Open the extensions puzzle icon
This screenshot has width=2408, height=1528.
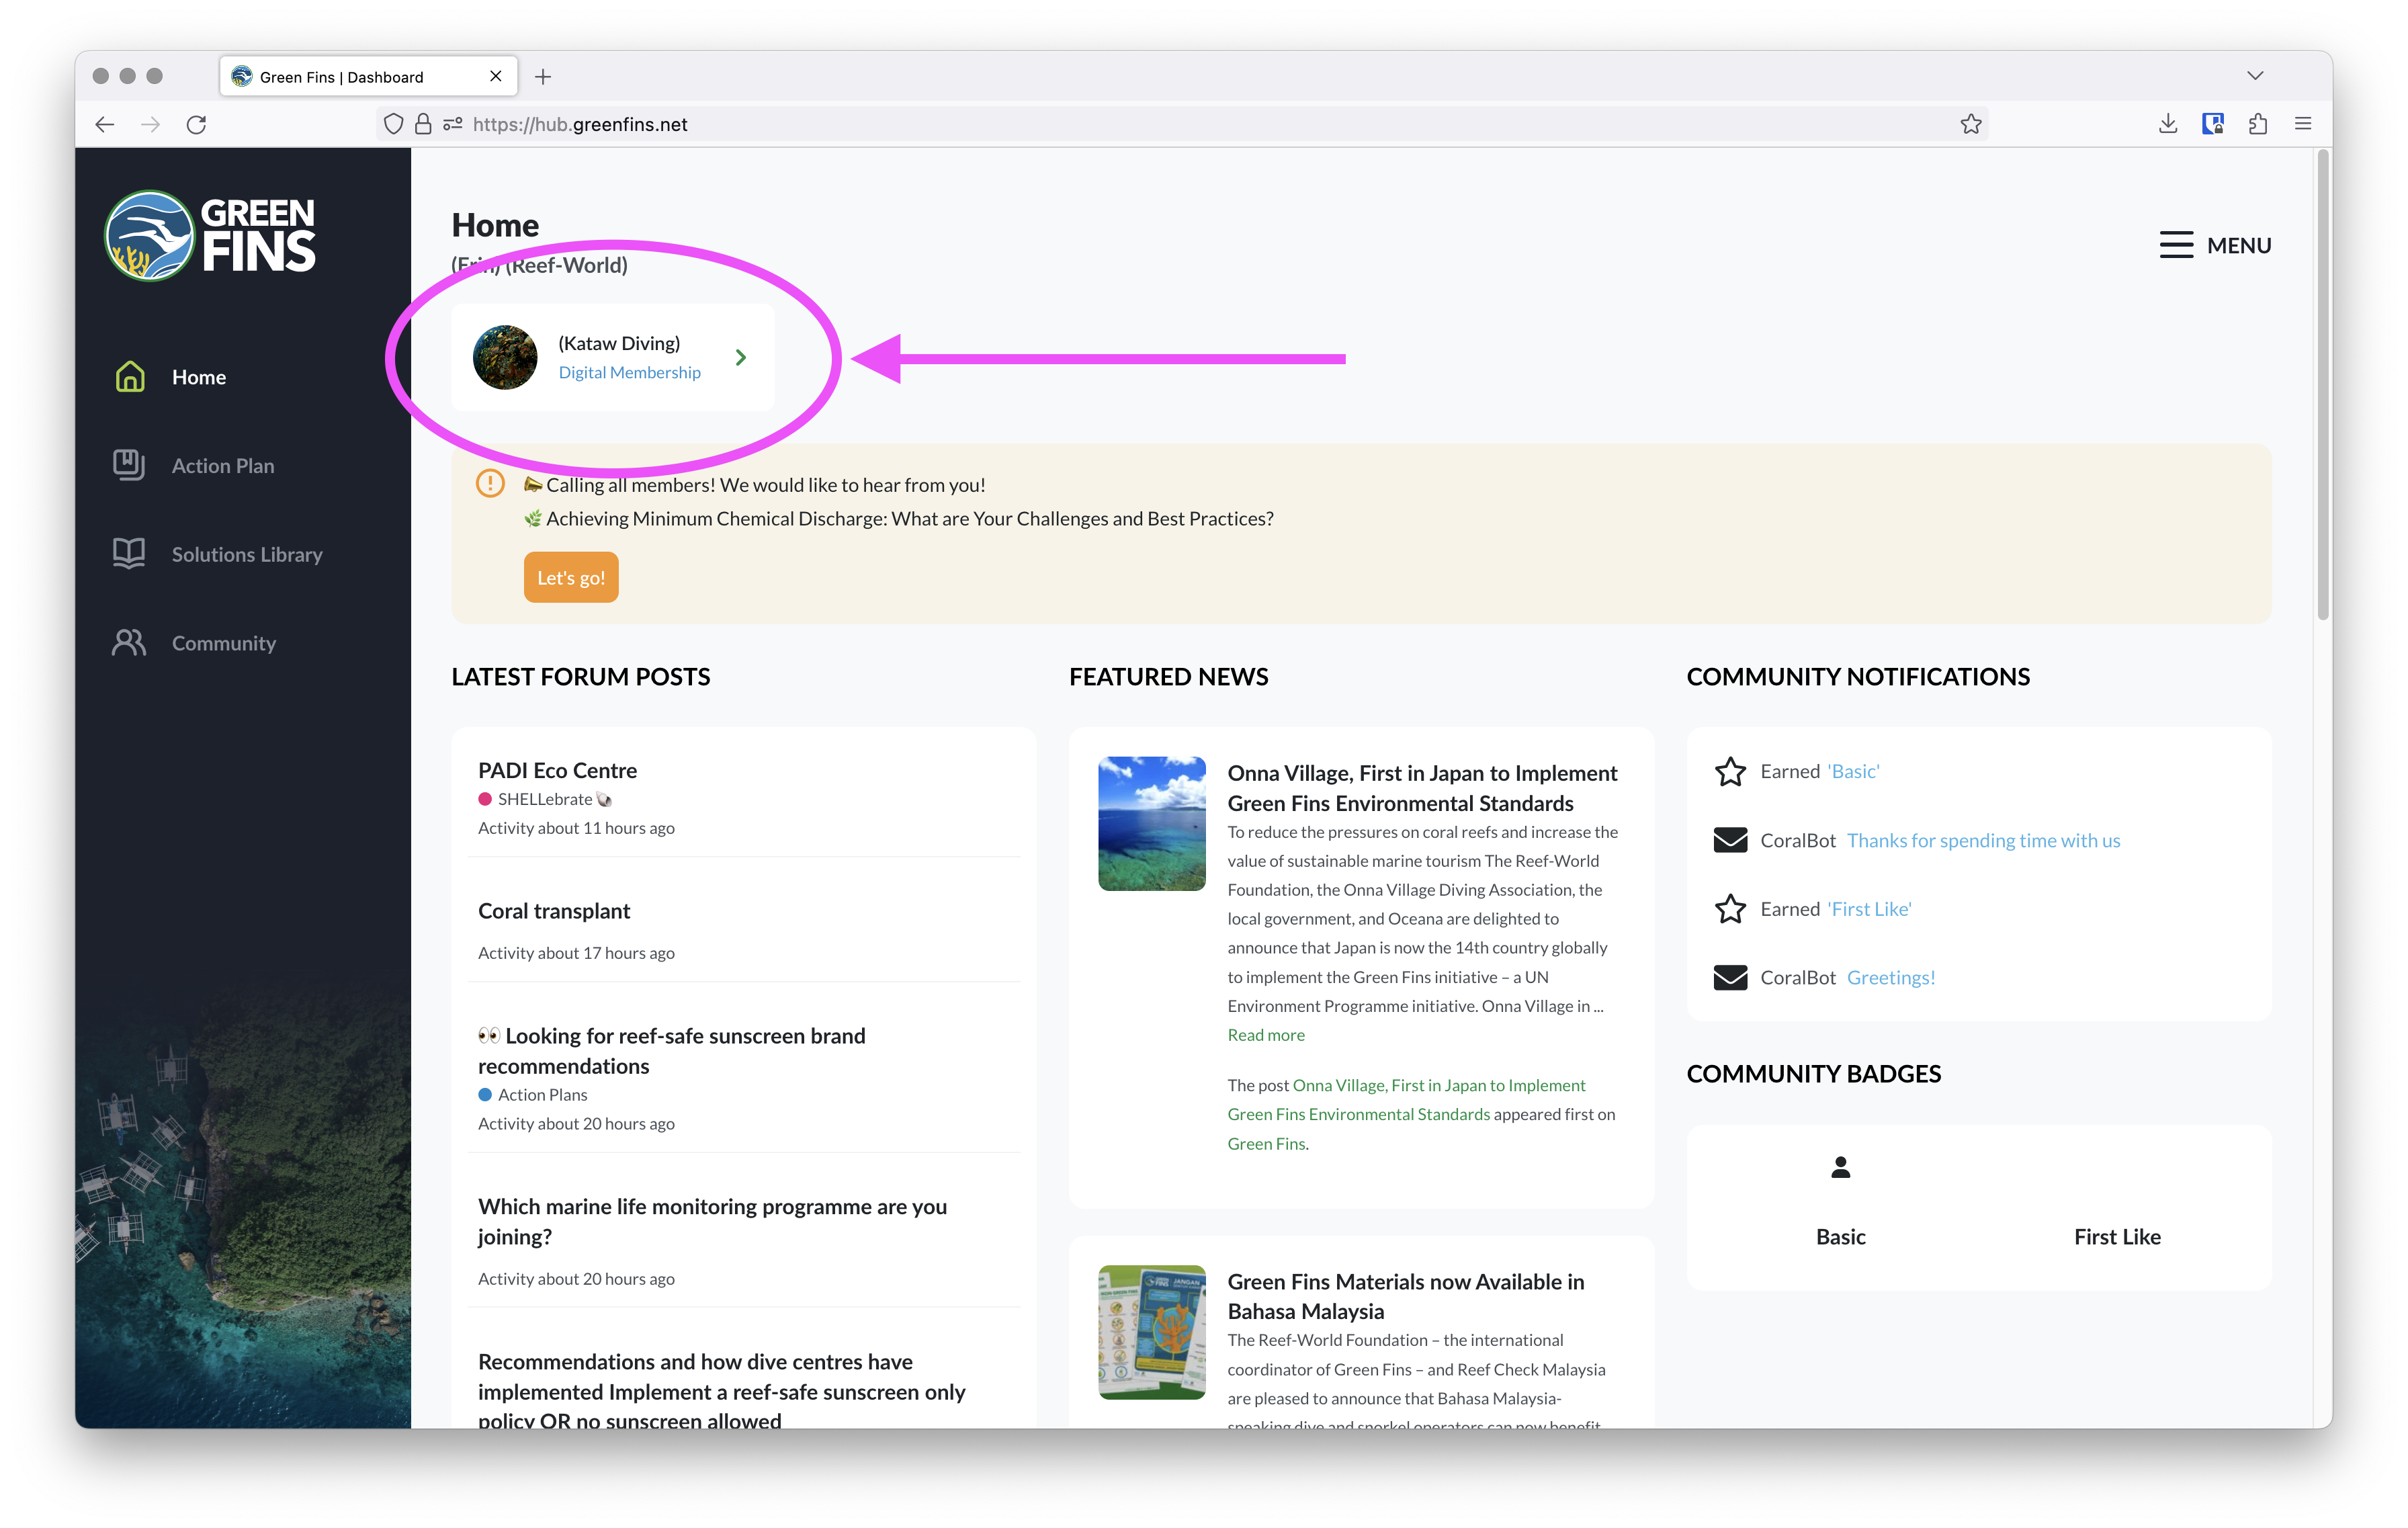click(2257, 124)
